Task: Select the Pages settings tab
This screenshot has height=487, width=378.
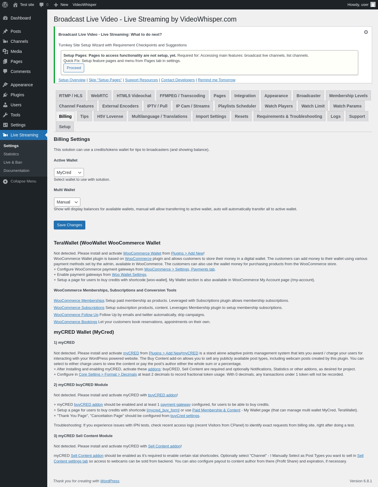Action: pyautogui.click(x=220, y=96)
